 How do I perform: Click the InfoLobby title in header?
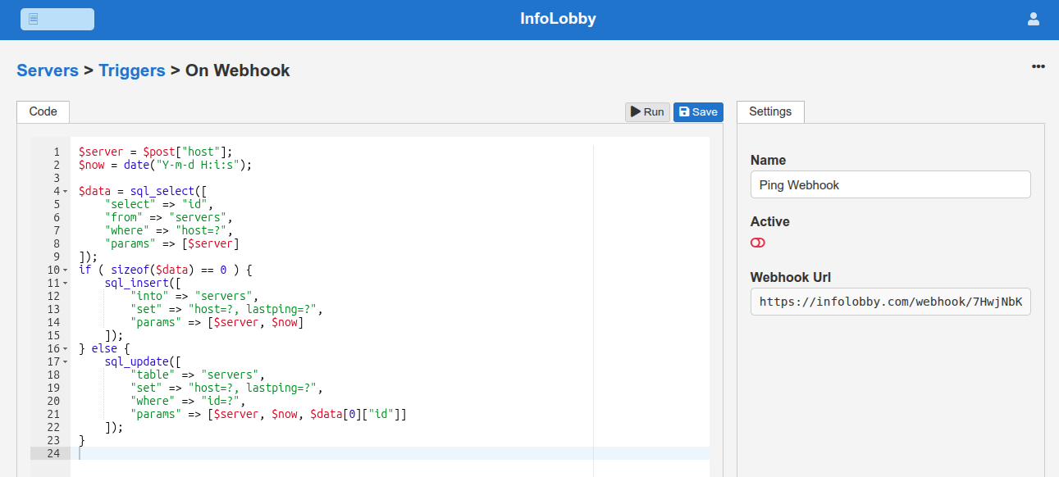click(558, 19)
